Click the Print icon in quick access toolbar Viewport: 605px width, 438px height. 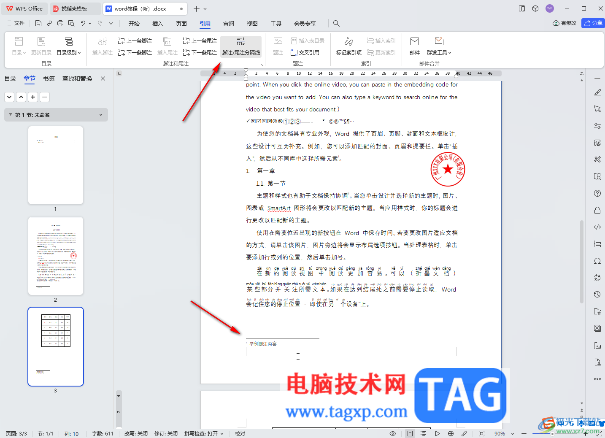click(x=60, y=24)
